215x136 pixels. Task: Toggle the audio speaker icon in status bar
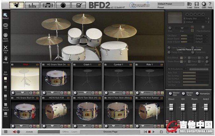point(14,132)
